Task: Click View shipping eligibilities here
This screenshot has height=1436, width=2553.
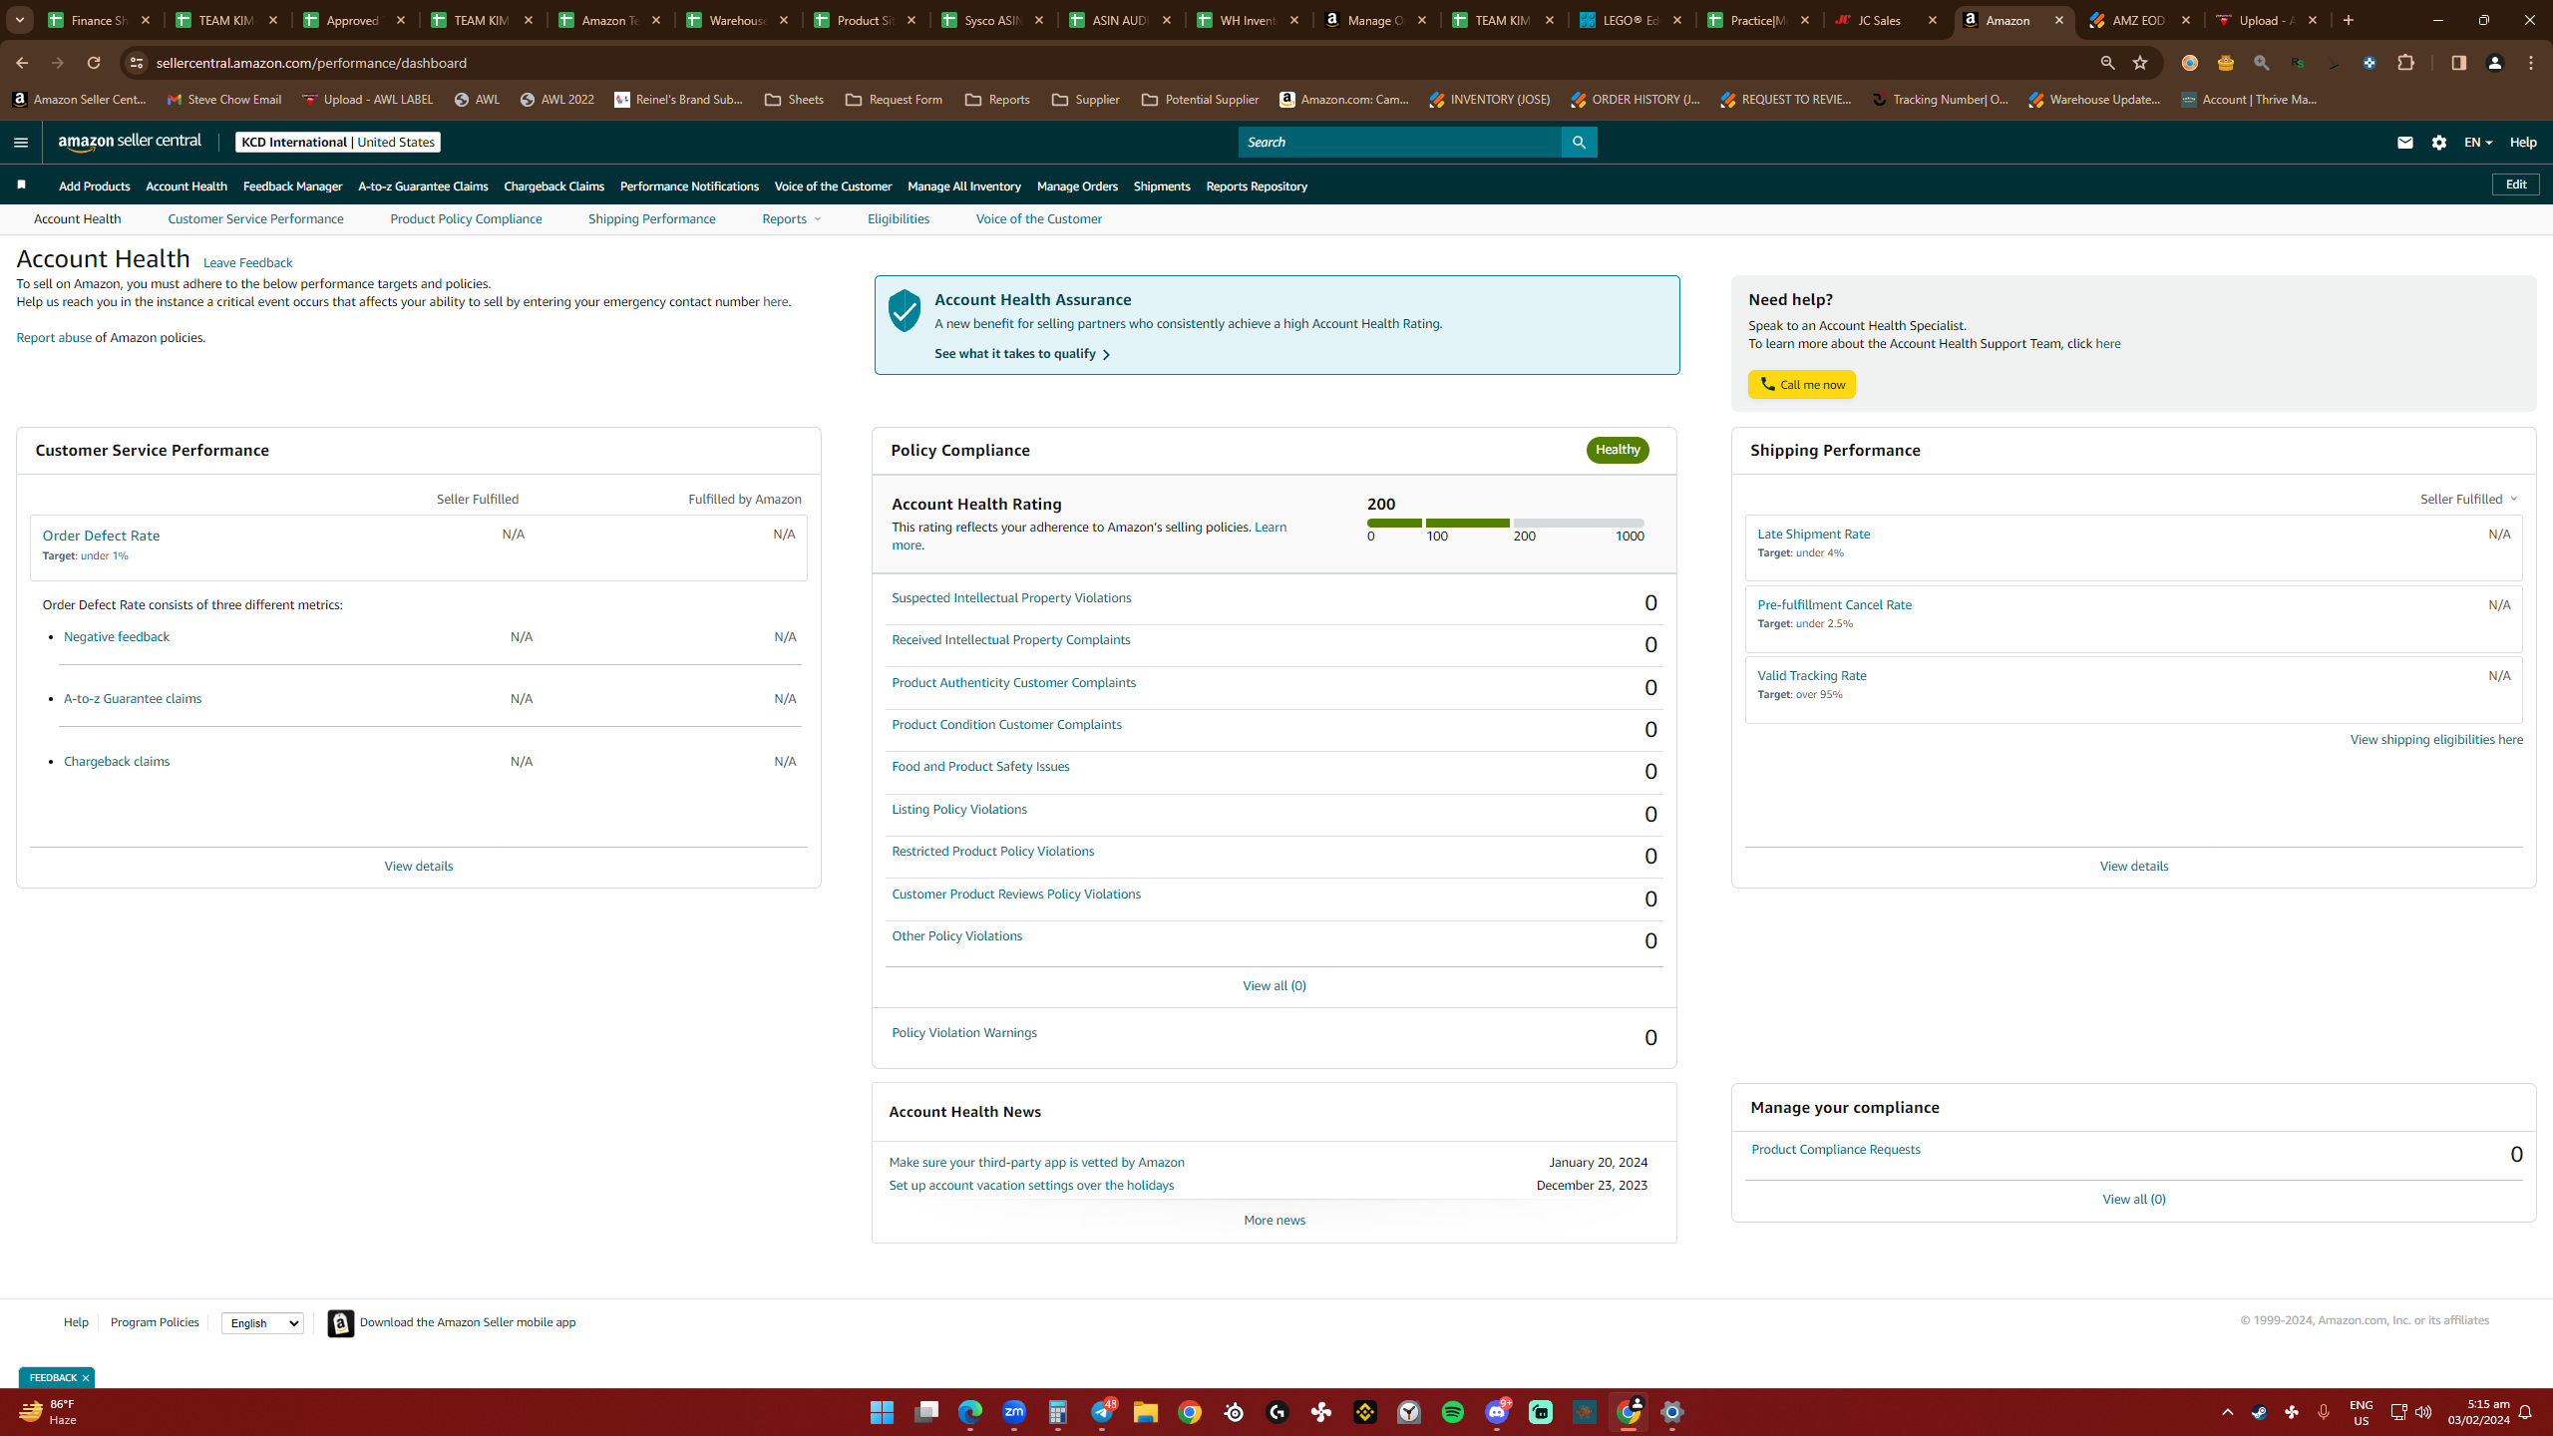Action: pos(2436,740)
